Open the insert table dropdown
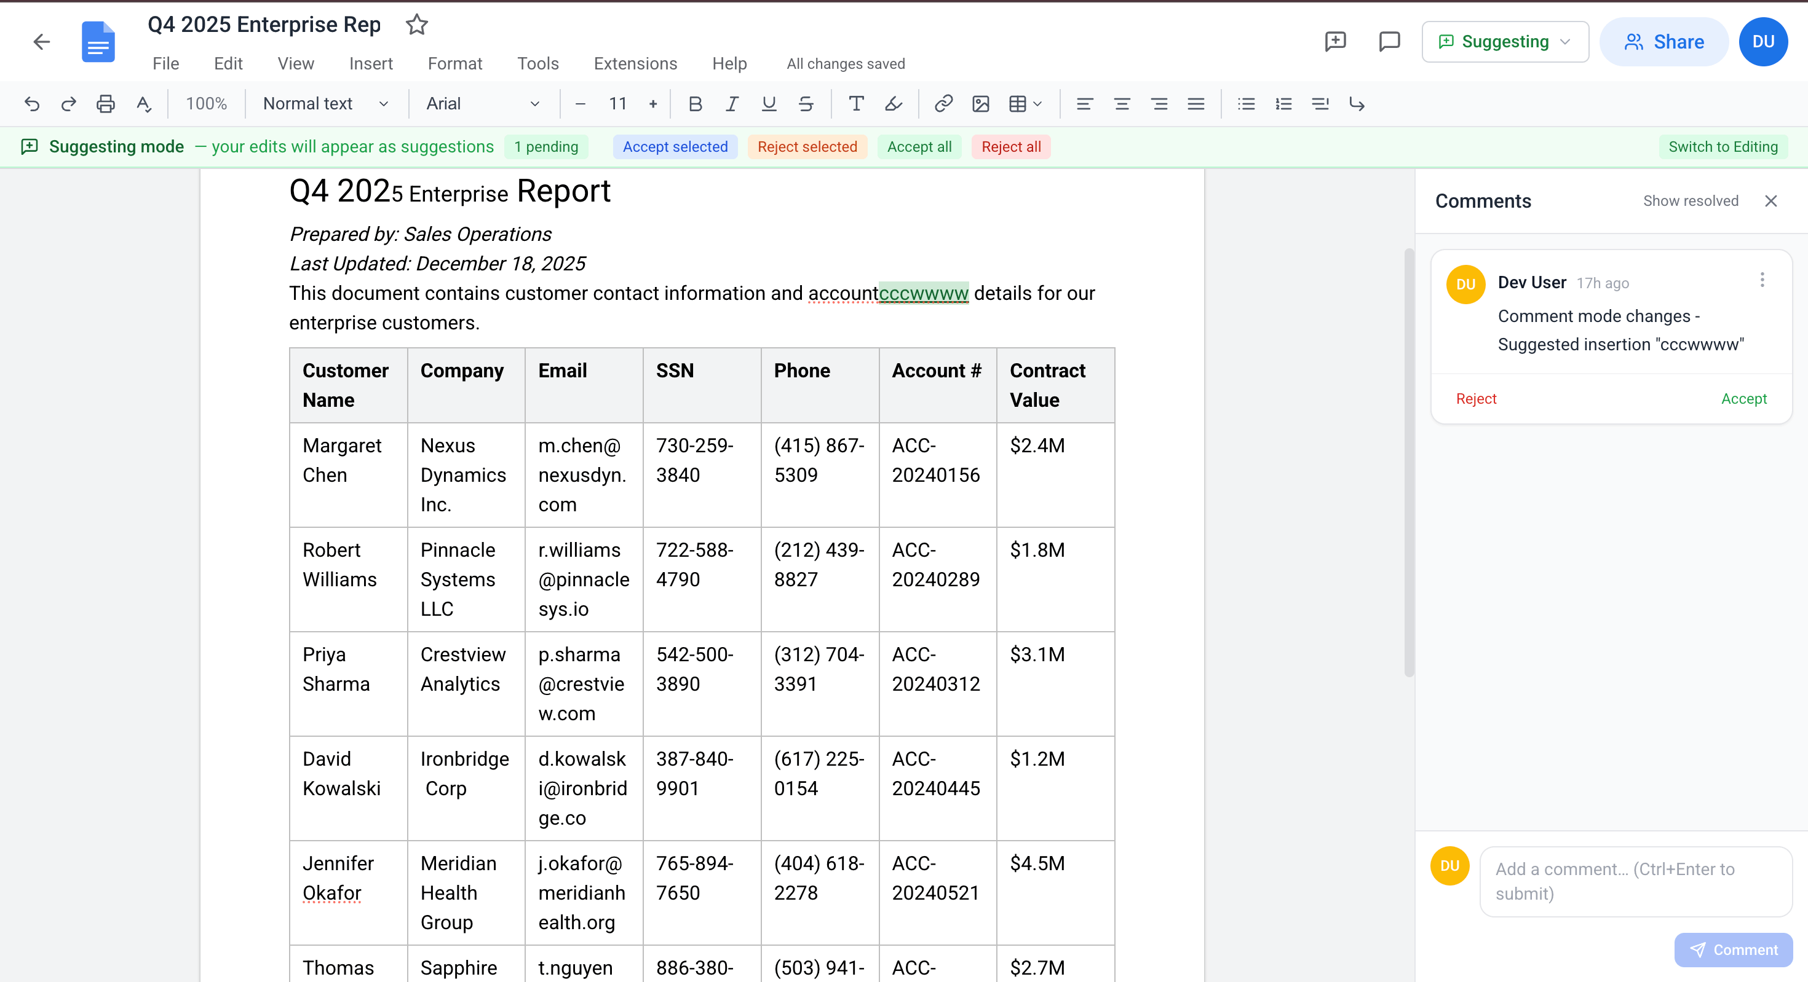The image size is (1808, 982). point(1025,104)
